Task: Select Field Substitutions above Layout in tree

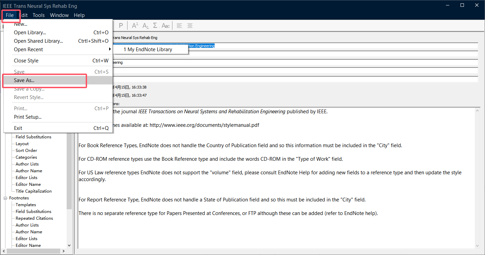Action: click(x=33, y=137)
